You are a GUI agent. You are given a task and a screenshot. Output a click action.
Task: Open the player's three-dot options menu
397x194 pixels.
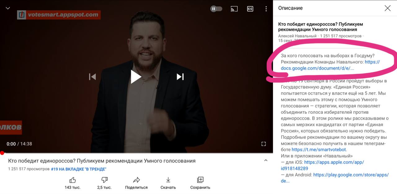(266, 9)
